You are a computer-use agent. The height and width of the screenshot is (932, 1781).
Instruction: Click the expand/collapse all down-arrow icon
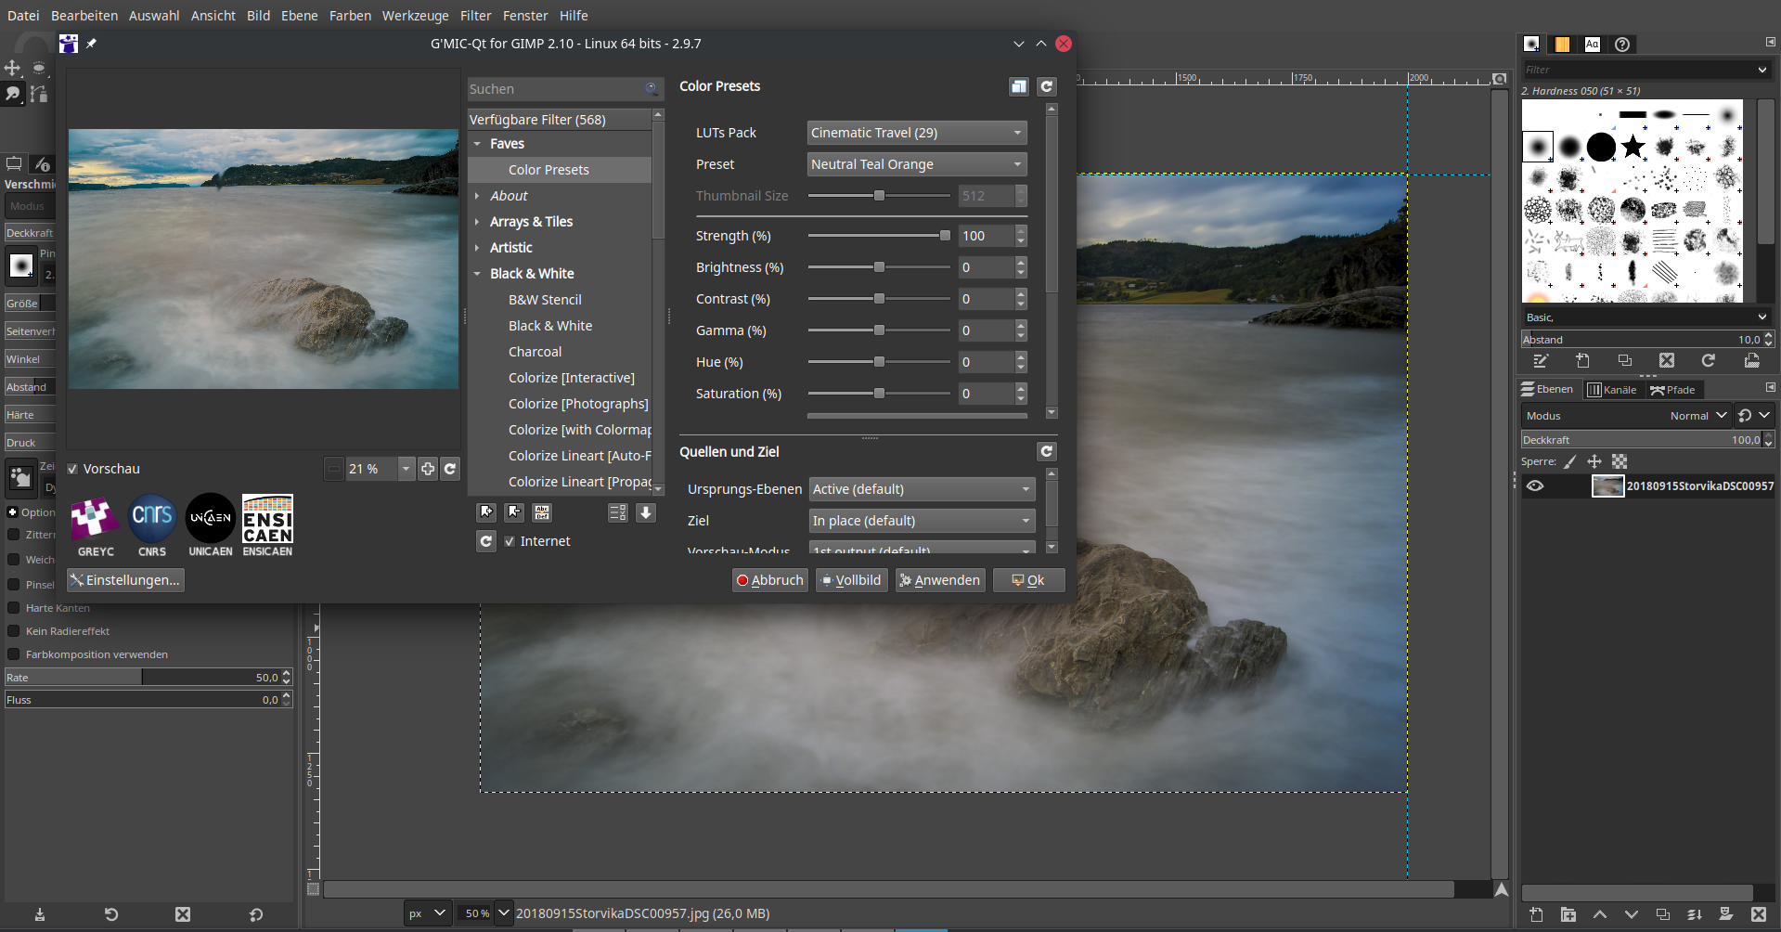click(x=646, y=512)
